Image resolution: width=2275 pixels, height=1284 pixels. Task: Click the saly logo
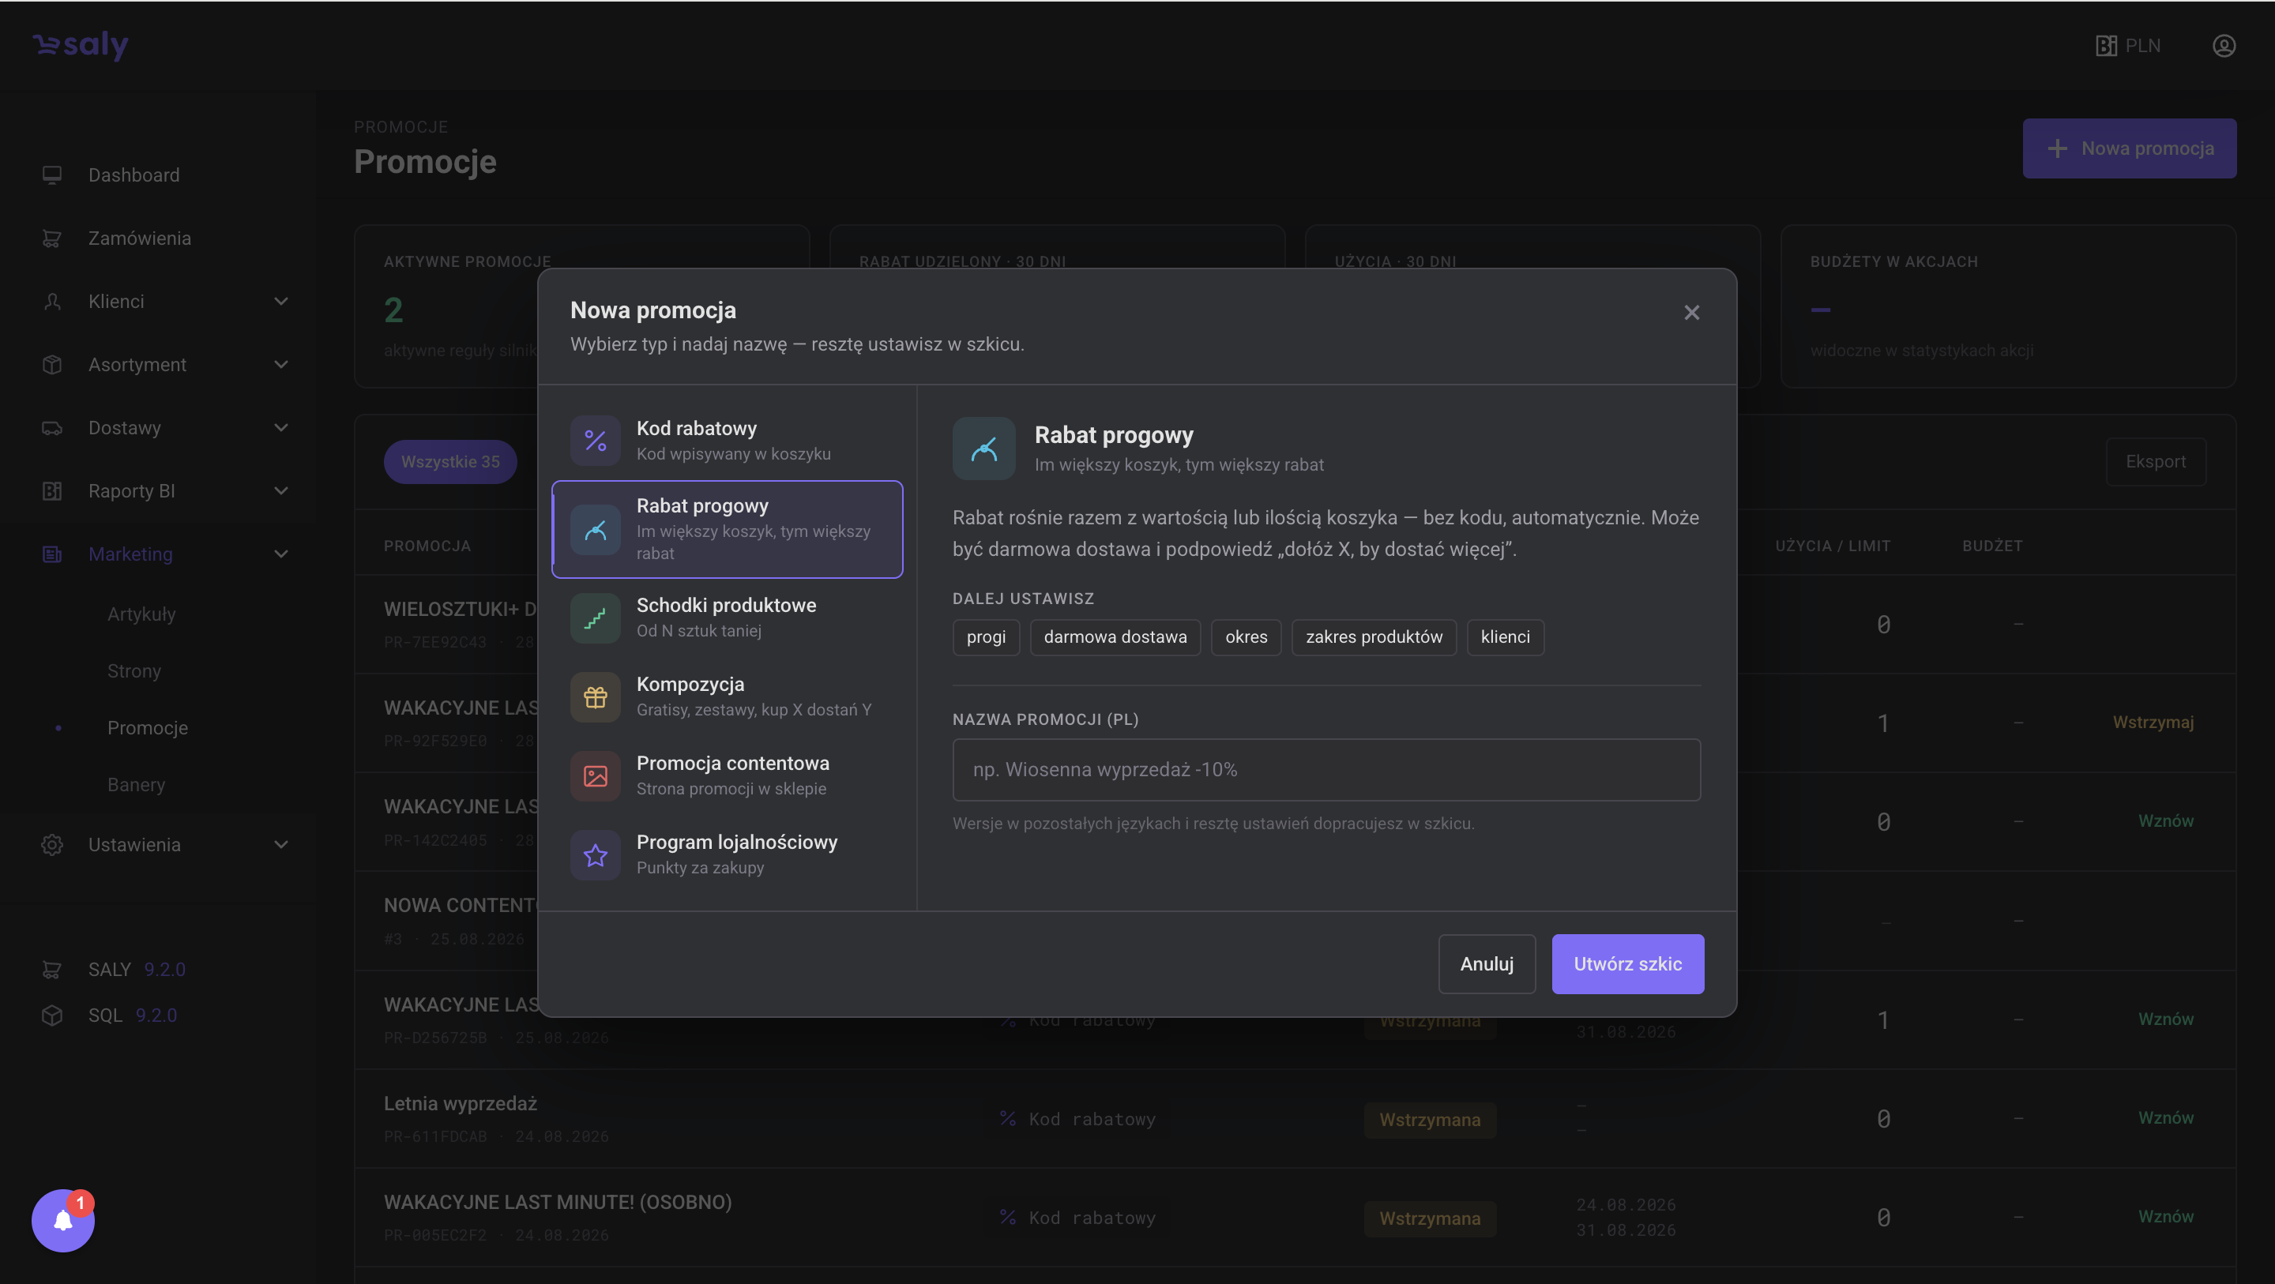pyautogui.click(x=81, y=44)
